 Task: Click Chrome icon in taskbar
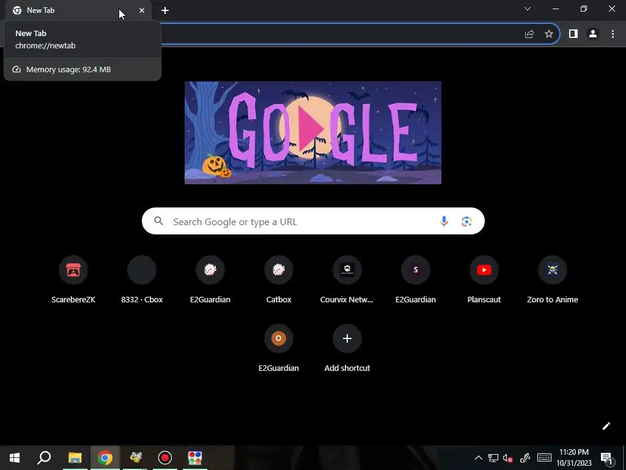pos(105,458)
